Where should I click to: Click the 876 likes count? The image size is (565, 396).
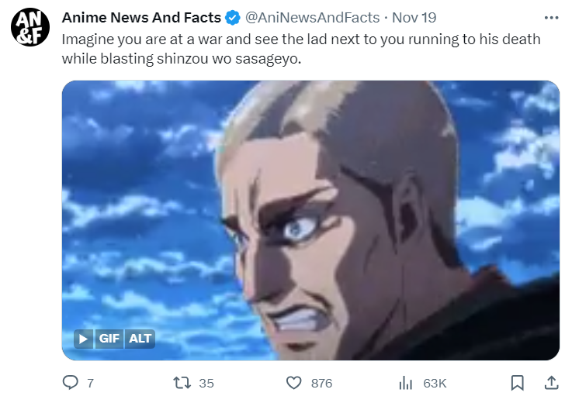coord(322,384)
